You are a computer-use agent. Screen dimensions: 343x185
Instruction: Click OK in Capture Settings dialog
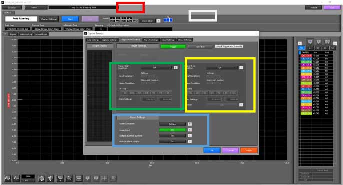pyautogui.click(x=212, y=150)
